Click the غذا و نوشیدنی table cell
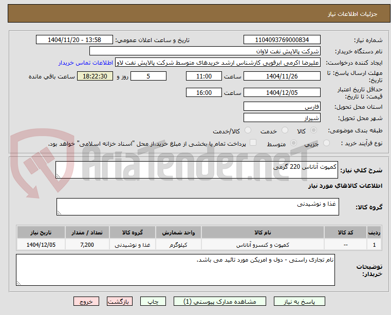This screenshot has width=391, height=315. [x=133, y=245]
